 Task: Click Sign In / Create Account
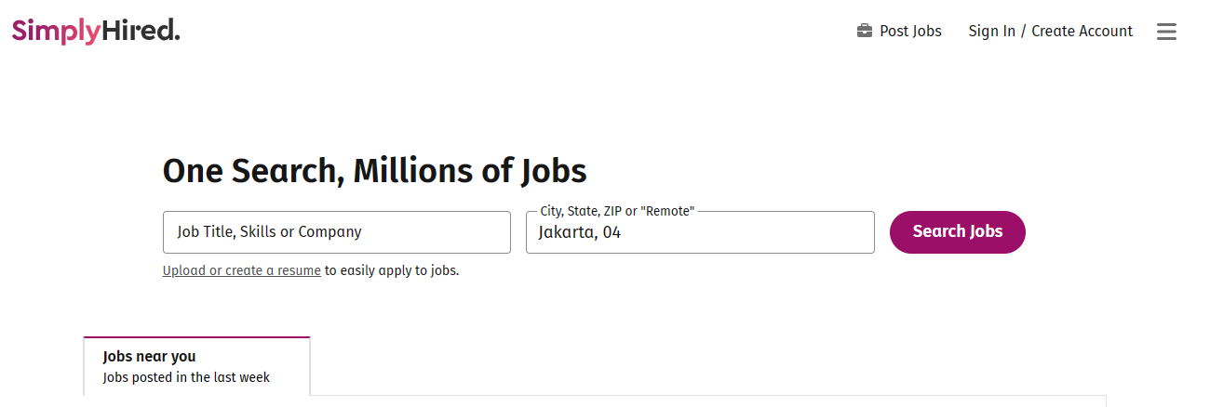(x=1050, y=32)
